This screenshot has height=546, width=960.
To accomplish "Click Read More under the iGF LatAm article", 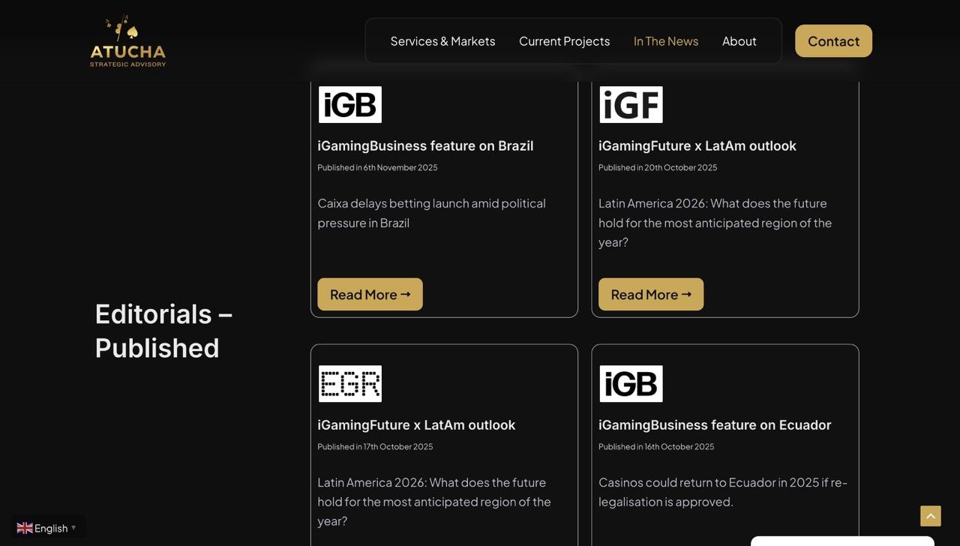I will [651, 294].
